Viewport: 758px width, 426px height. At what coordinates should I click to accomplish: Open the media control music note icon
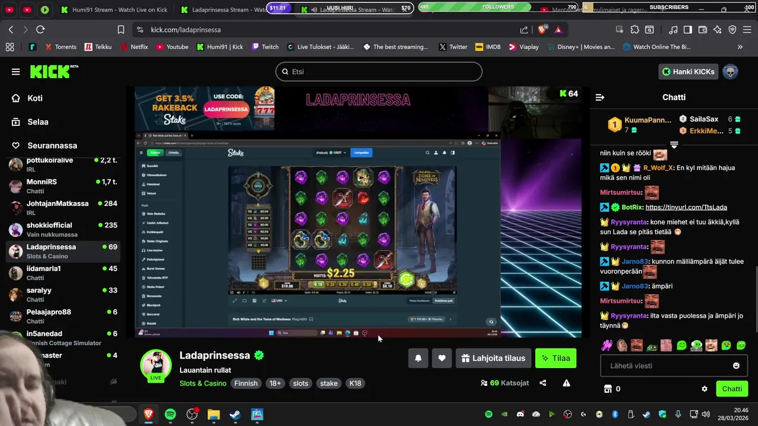[x=673, y=30]
